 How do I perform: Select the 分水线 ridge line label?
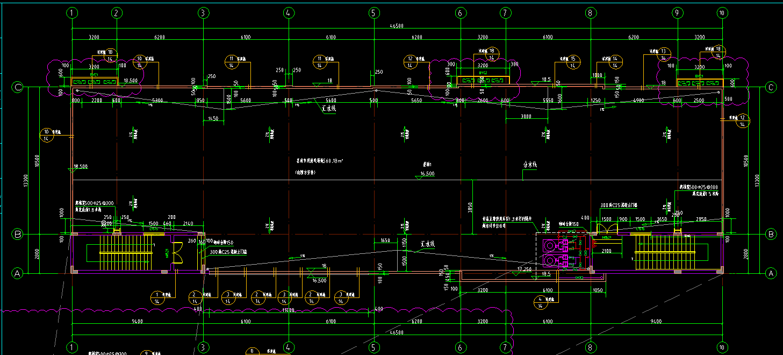point(530,165)
